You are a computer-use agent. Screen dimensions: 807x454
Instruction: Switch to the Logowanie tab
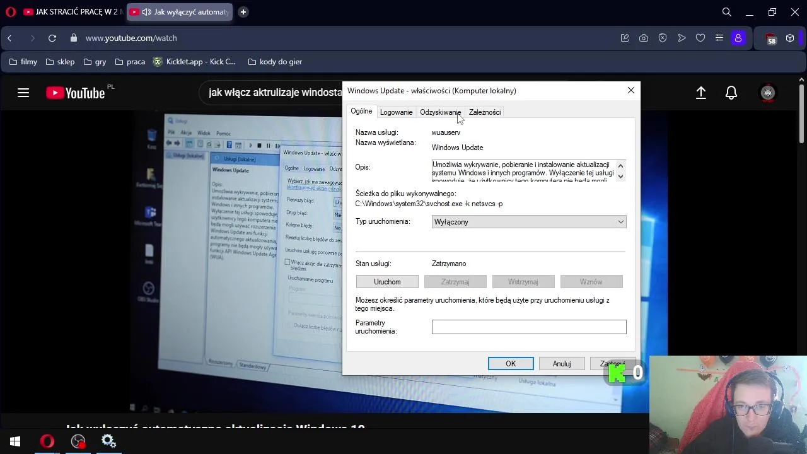tap(396, 112)
